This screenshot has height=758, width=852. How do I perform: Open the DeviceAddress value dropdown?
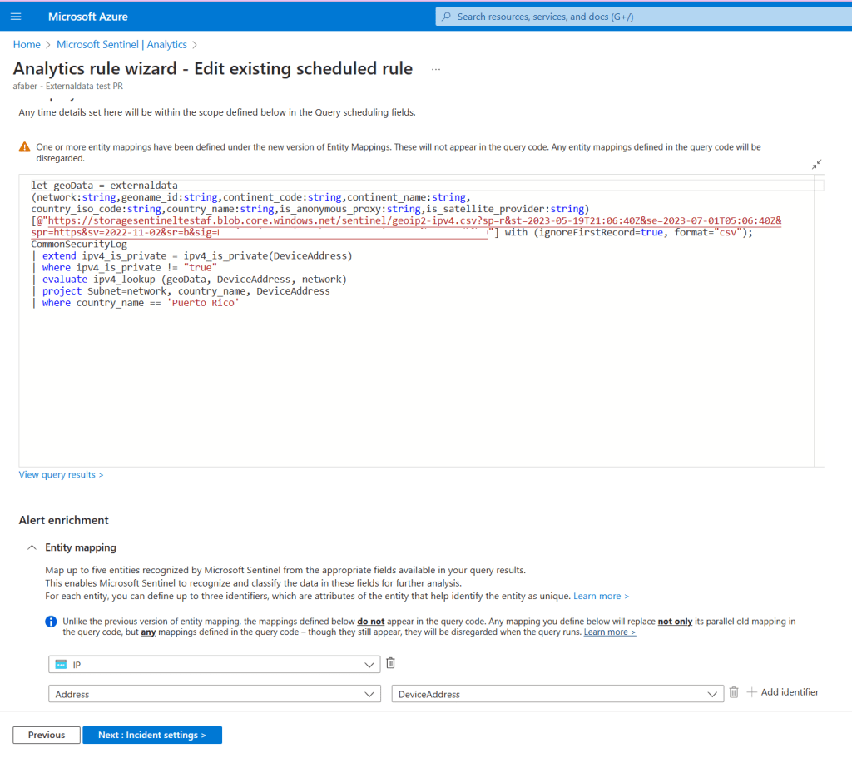[x=557, y=694]
